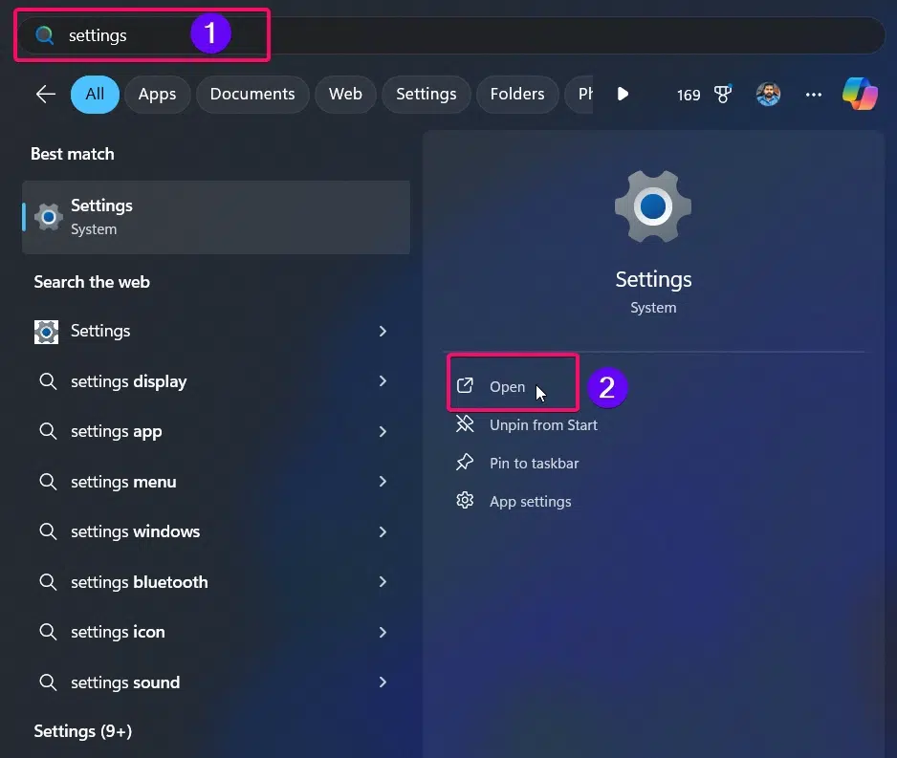Click magnifier icon beside 'settings app'
The width and height of the screenshot is (897, 758).
[48, 431]
